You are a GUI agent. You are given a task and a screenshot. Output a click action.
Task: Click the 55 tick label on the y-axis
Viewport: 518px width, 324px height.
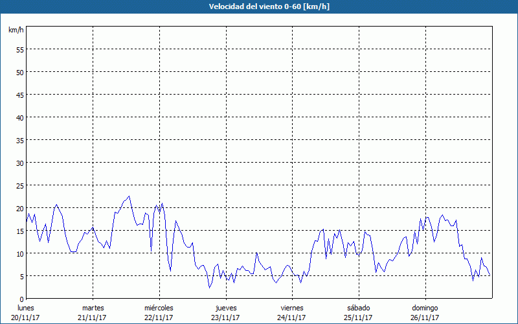19,49
